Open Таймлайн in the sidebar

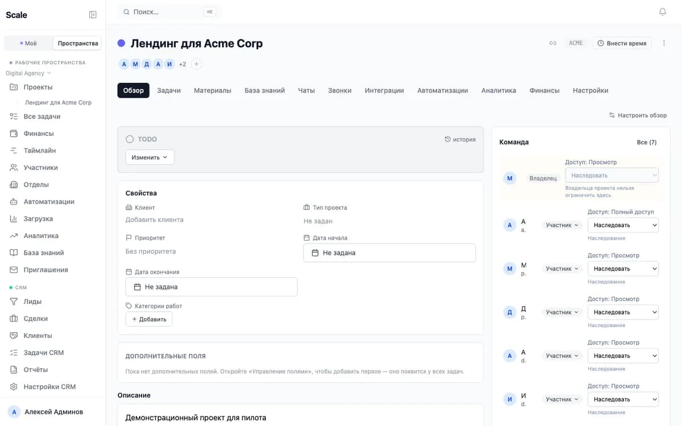point(40,151)
